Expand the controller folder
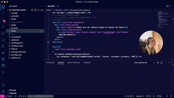Image resolution: width=174 pixels, height=98 pixels. coord(15,16)
